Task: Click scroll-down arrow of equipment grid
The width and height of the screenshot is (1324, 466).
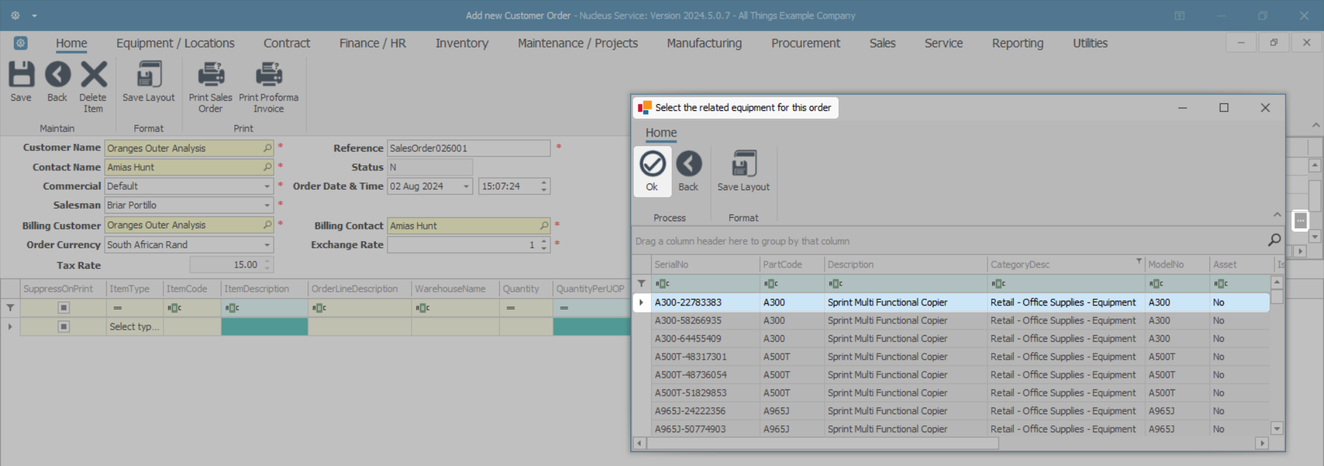Action: [1277, 428]
